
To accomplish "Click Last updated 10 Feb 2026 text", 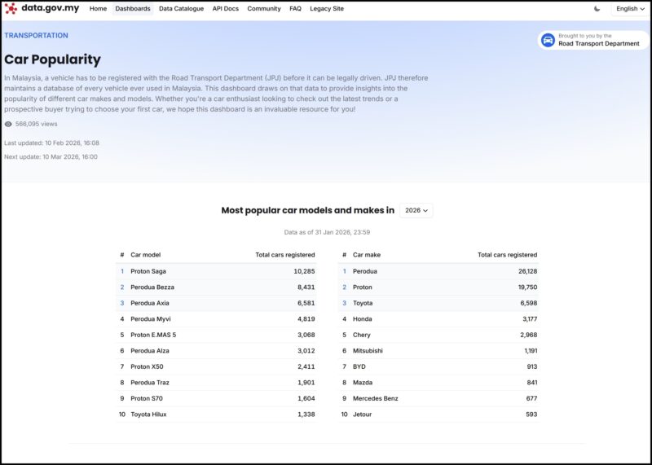I will (x=51, y=143).
